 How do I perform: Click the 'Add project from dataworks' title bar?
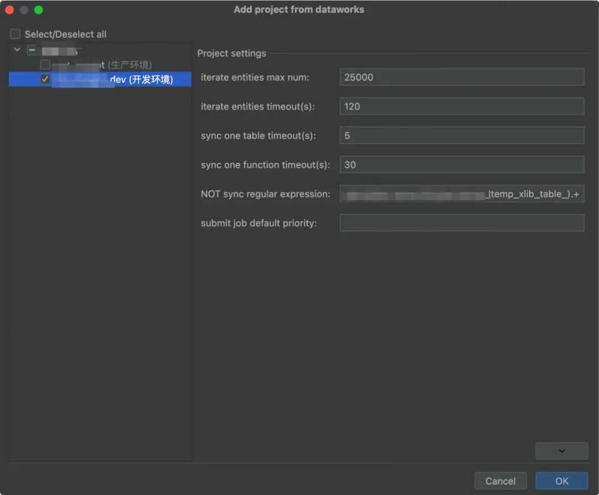tap(299, 9)
